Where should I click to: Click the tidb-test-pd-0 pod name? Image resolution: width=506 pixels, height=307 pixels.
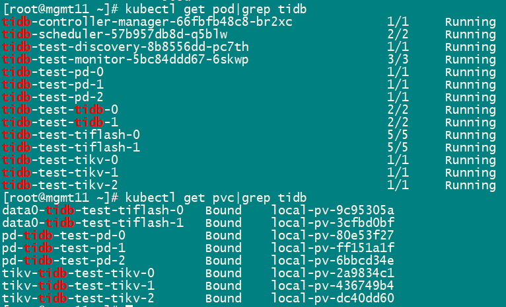tap(54, 72)
